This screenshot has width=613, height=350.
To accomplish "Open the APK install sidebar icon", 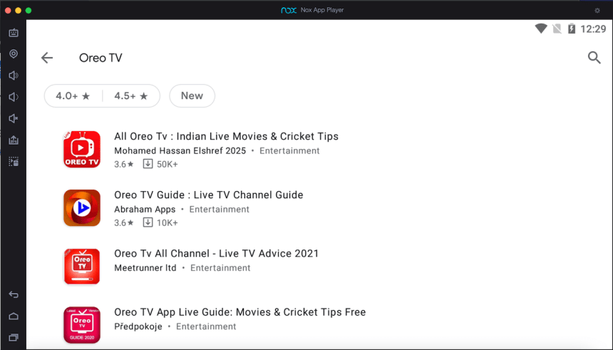I will (14, 140).
